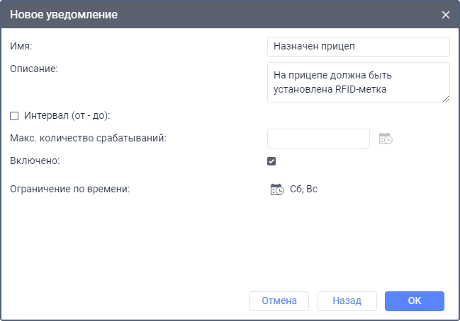Viewport: 460px width, 321px height.
Task: Click the Макс. количество срабатываний label
Action: pyautogui.click(x=88, y=138)
